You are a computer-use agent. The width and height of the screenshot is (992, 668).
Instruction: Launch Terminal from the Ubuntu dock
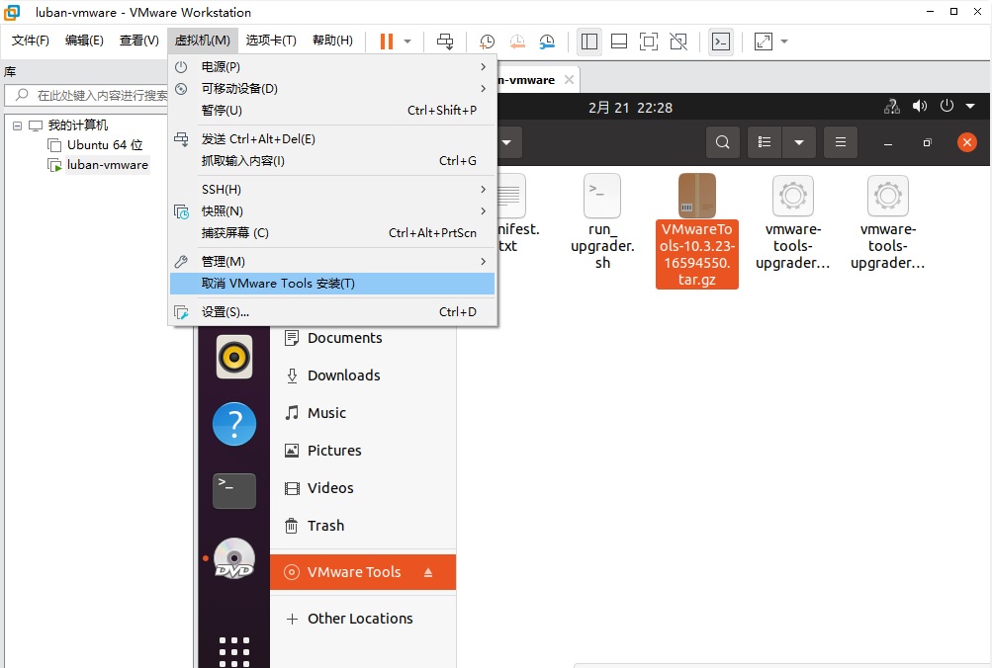[234, 490]
